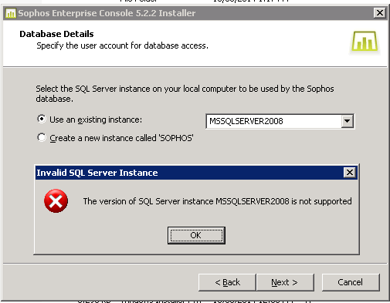Viewport: 390px width, 303px height.
Task: Click the green Sophos chart logo in header
Action: (365, 41)
